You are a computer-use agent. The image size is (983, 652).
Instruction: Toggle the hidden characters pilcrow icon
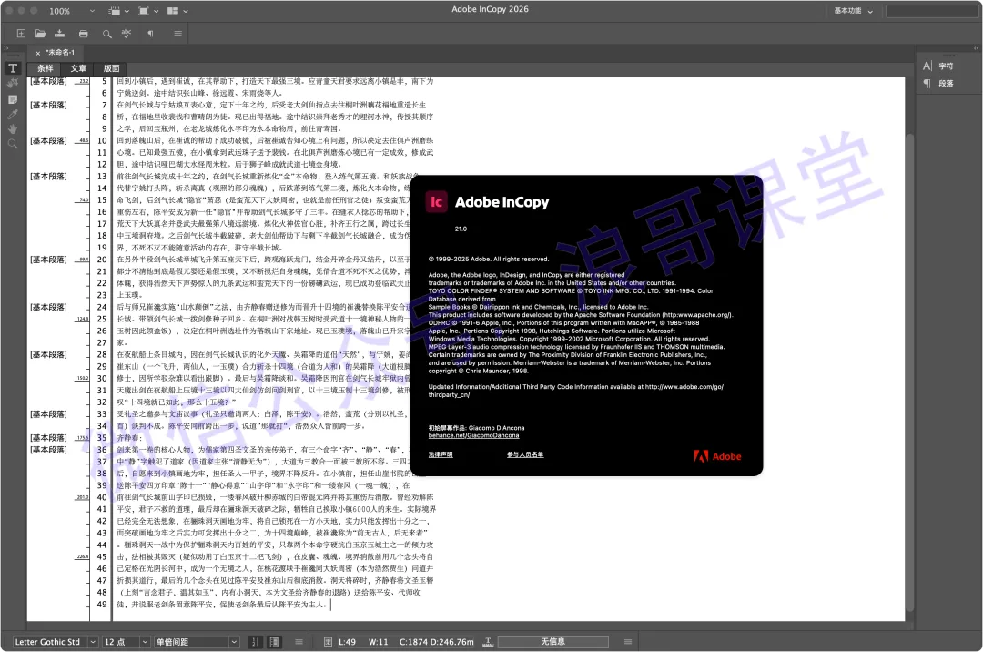point(150,33)
